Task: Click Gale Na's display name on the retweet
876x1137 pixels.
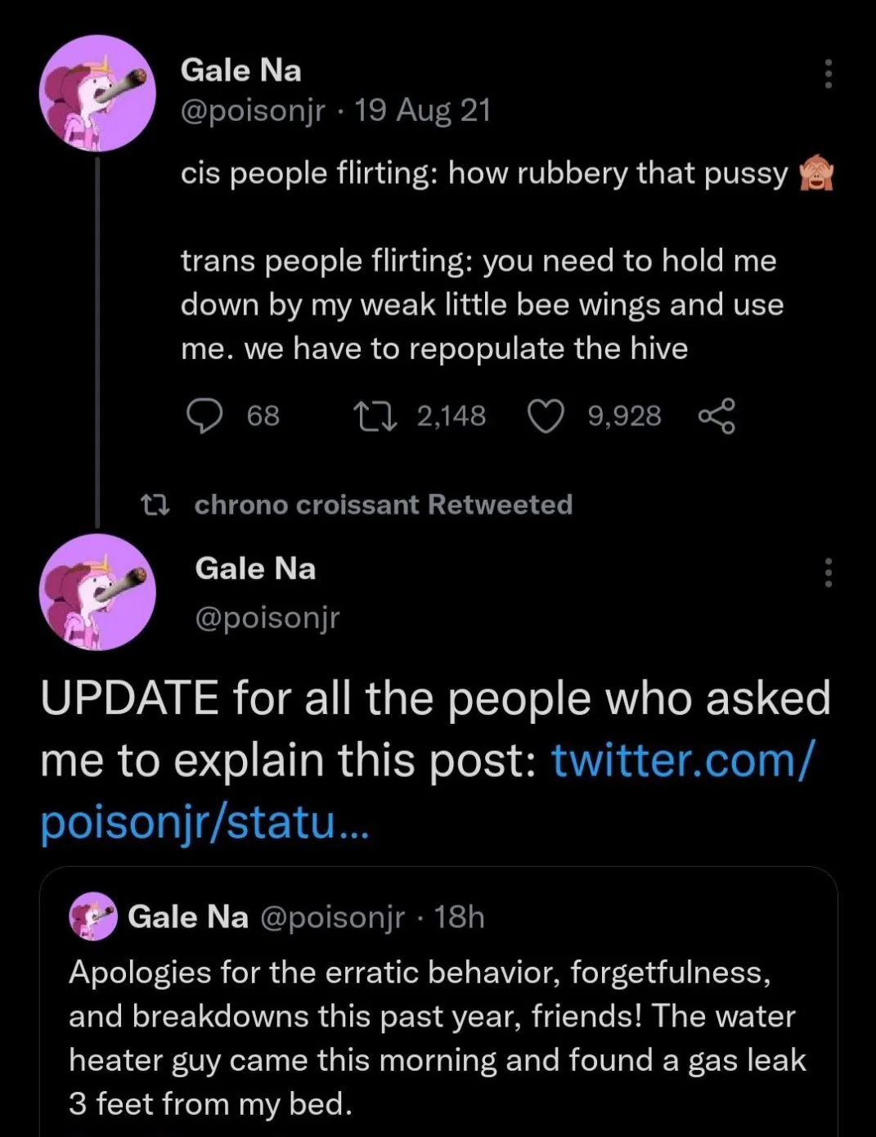Action: [255, 568]
